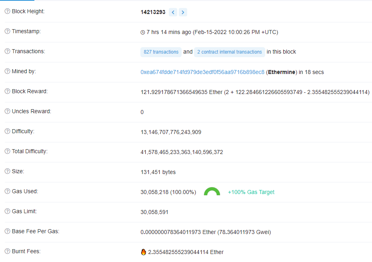Click the Block Height label
Viewport: 372px width, 262px height.
(x=28, y=11)
